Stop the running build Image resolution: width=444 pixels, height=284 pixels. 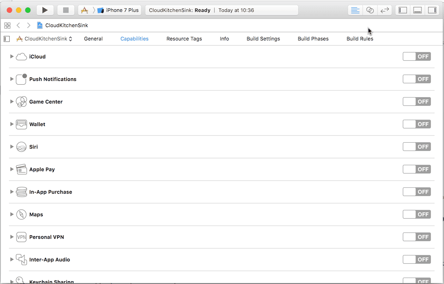[66, 10]
